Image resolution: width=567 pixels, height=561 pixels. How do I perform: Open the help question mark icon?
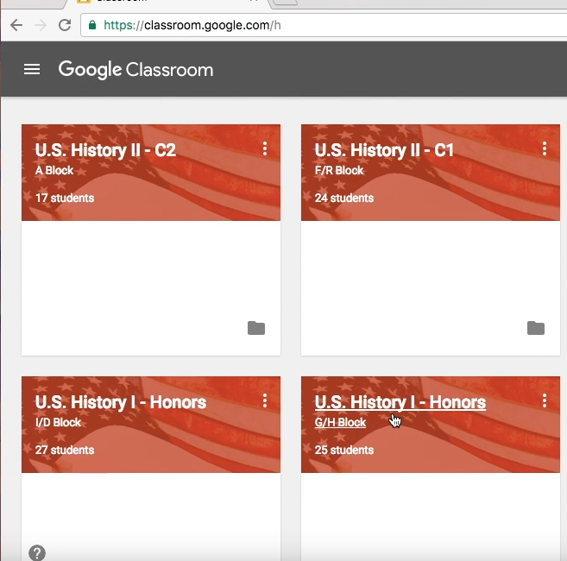tap(37, 552)
